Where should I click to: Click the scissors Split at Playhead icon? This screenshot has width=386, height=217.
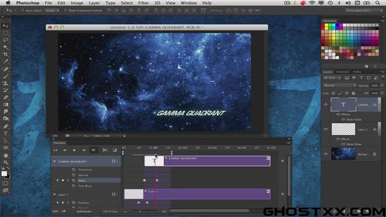point(105,150)
